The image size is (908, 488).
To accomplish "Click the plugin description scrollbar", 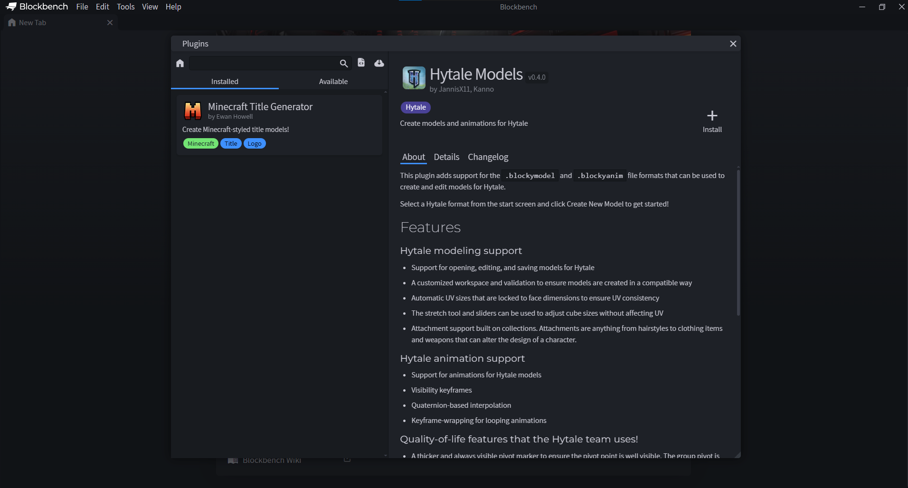I will pos(738,242).
